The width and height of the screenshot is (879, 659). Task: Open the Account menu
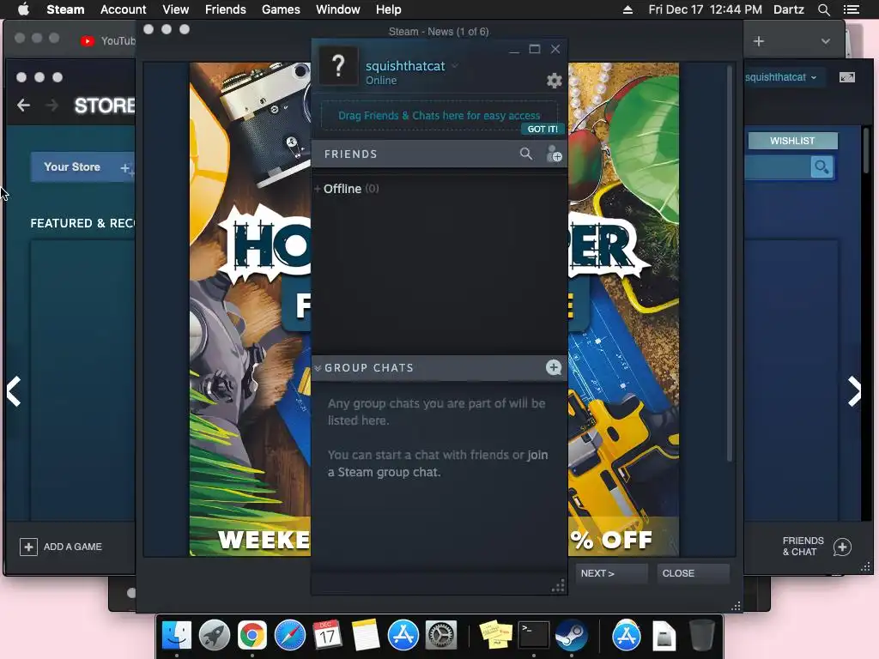click(x=124, y=9)
